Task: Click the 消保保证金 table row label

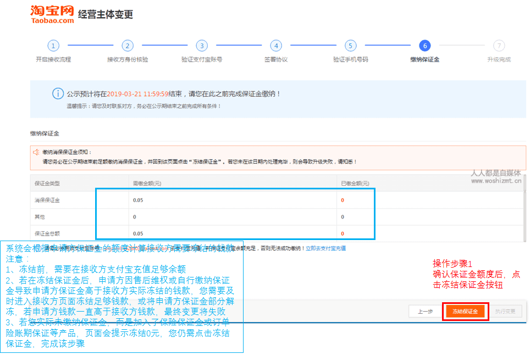Action: 47,200
